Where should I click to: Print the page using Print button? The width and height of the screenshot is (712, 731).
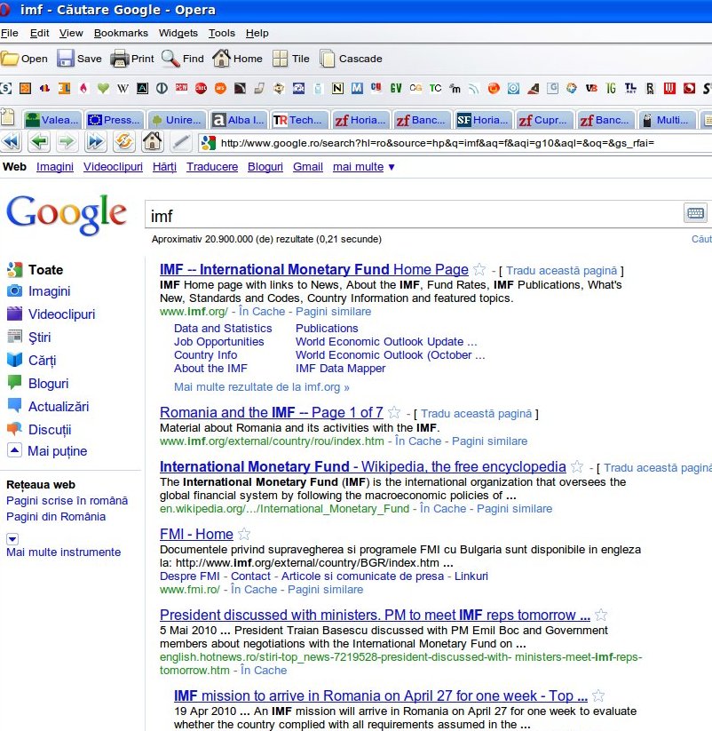pos(132,59)
